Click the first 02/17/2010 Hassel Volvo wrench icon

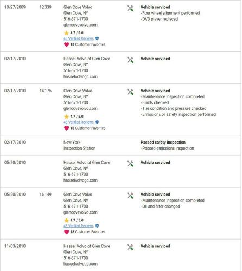click(130, 60)
